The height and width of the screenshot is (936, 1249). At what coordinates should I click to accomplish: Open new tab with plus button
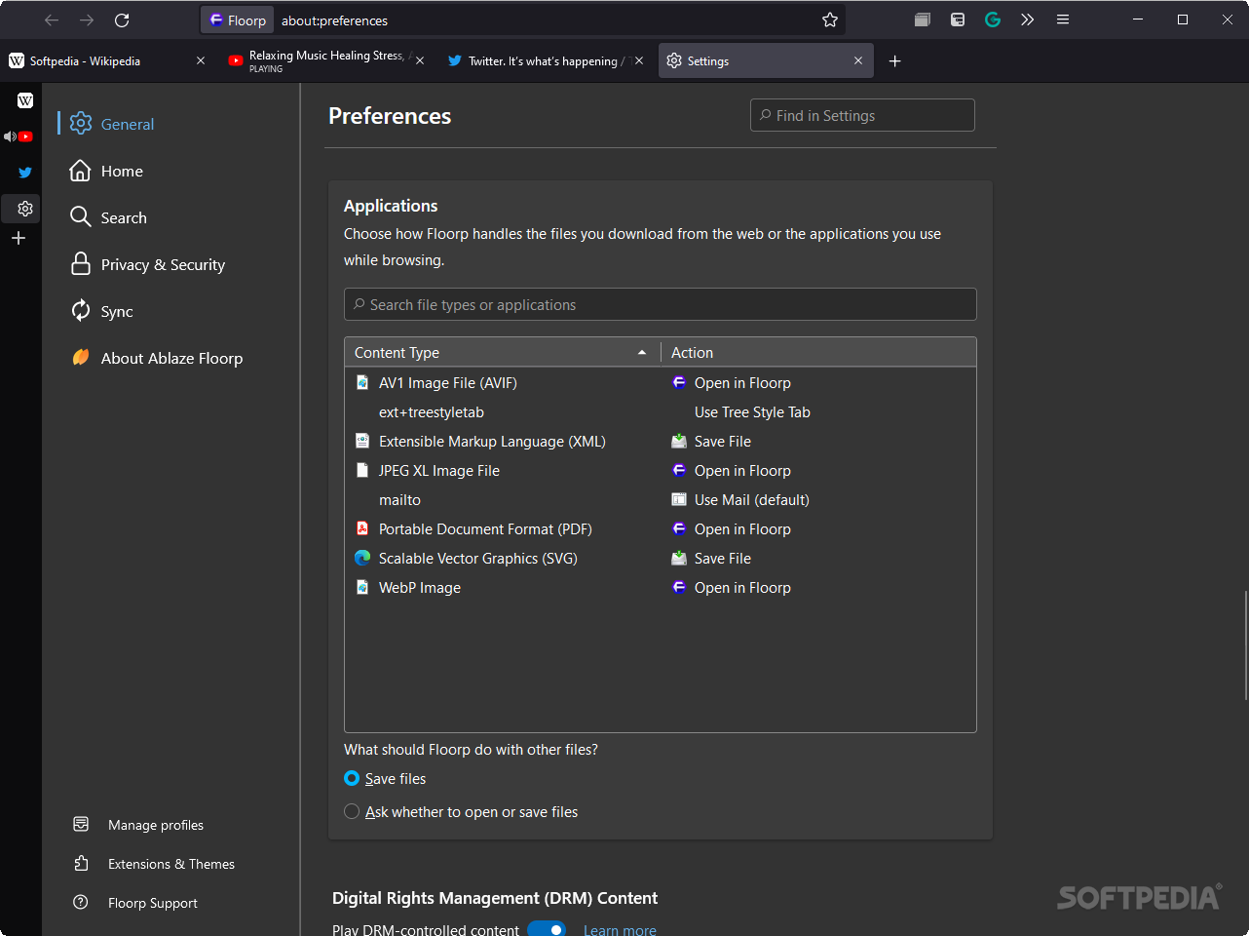(894, 60)
